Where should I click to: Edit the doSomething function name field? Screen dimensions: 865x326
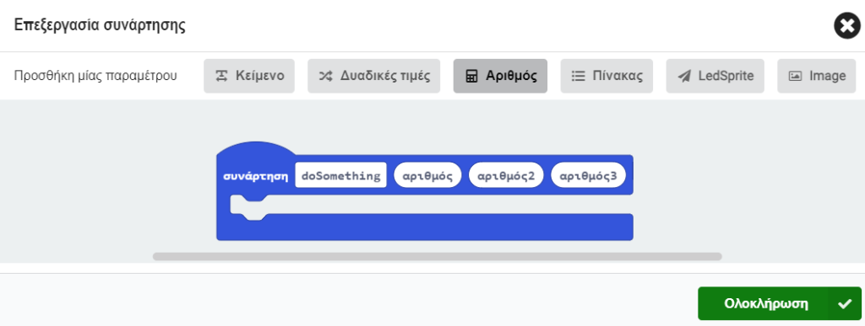point(341,175)
